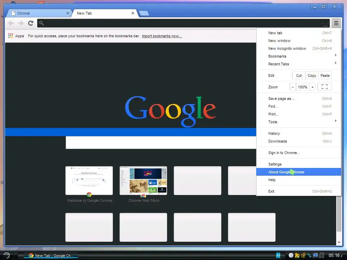Close the Chrome tab

pos(67,13)
